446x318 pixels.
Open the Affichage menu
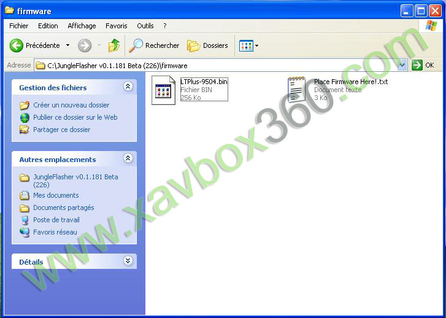pyautogui.click(x=82, y=26)
